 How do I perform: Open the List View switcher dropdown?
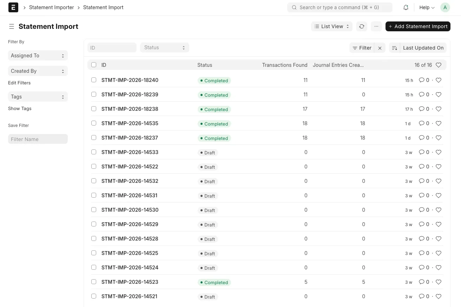[x=331, y=26]
